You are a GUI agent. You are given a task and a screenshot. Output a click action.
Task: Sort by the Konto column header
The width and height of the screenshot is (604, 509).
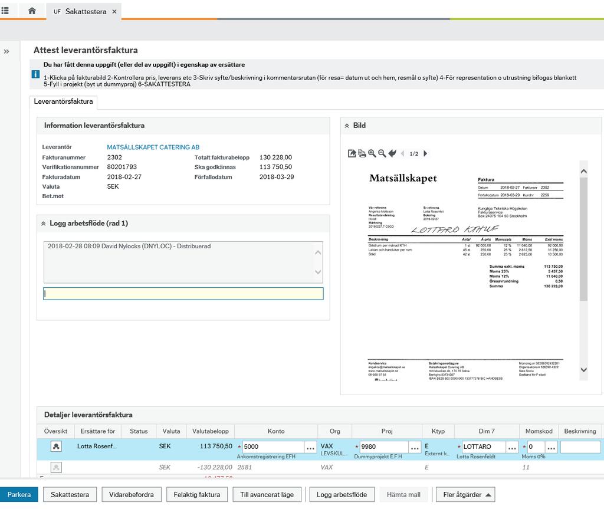pos(276,431)
